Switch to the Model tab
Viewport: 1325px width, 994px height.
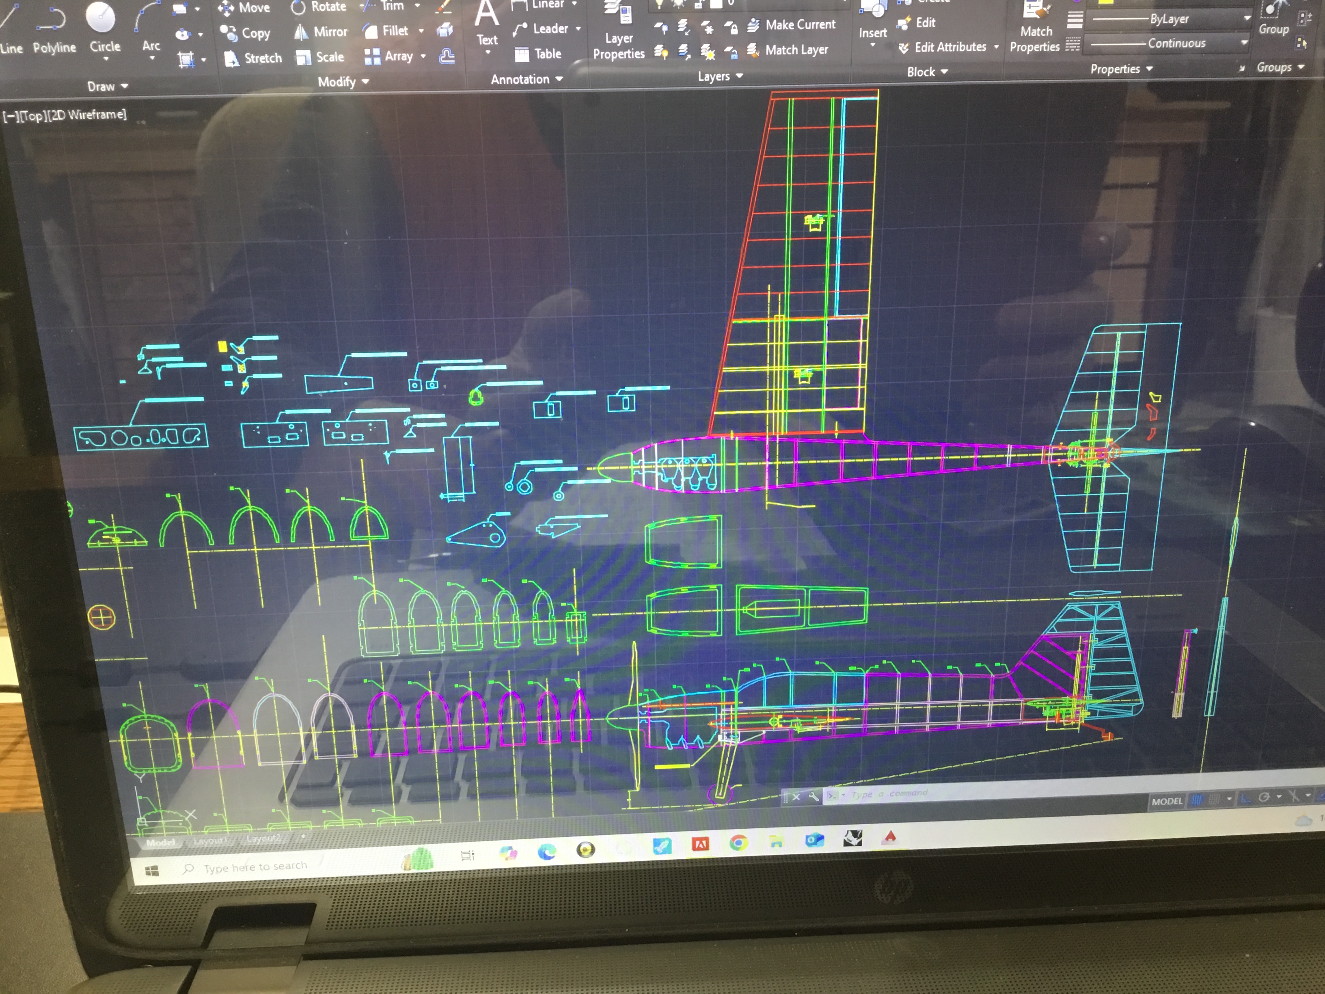pos(160,843)
